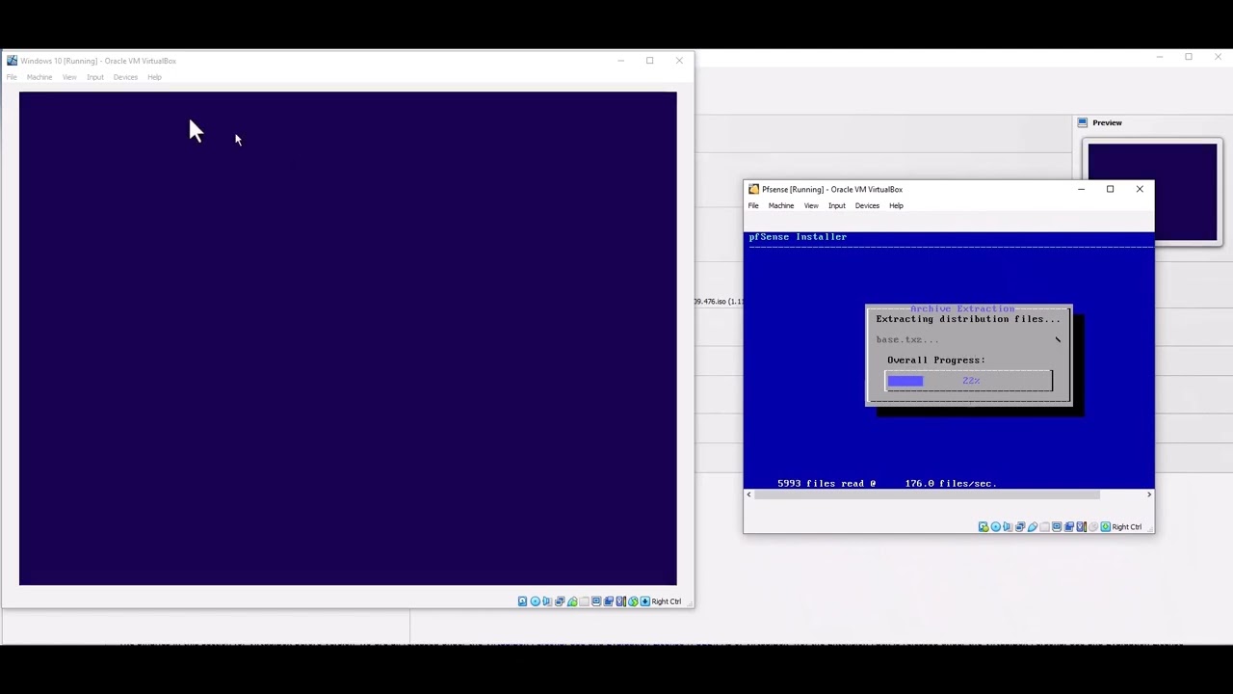Click the Preview panel header icon
The height and width of the screenshot is (694, 1233).
(1083, 122)
